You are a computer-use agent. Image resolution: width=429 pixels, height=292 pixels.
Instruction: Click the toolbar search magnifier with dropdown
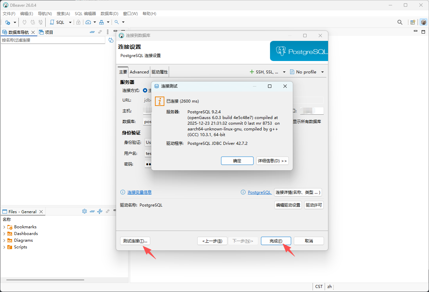[117, 22]
